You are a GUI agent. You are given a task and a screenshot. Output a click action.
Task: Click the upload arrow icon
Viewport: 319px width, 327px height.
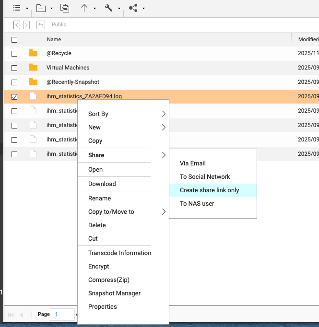pos(84,8)
